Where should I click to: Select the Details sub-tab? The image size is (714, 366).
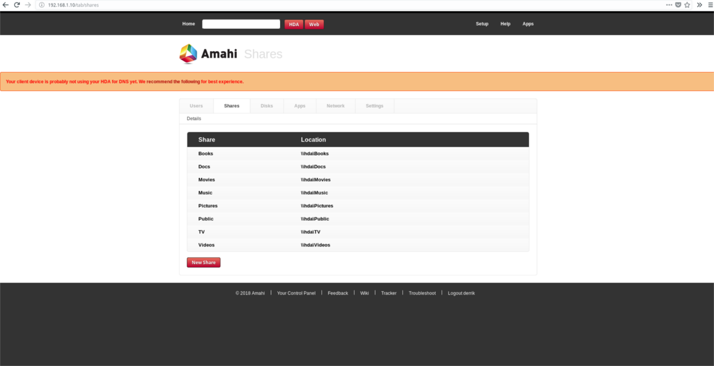tap(194, 118)
